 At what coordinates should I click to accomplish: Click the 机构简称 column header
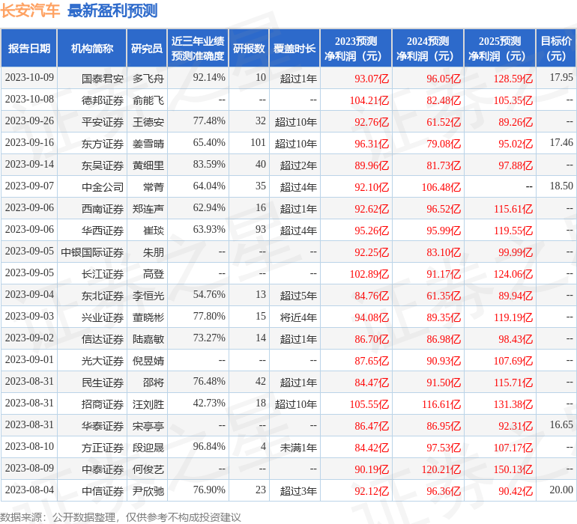click(92, 48)
